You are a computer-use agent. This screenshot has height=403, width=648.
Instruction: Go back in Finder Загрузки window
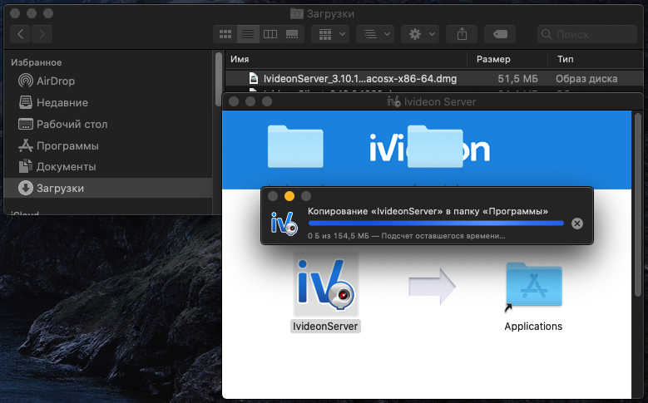(x=20, y=34)
